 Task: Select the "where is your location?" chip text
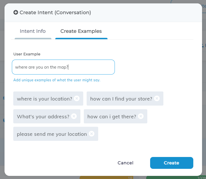(x=45, y=99)
